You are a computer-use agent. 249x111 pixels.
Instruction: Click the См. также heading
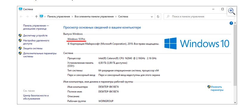point(29,91)
